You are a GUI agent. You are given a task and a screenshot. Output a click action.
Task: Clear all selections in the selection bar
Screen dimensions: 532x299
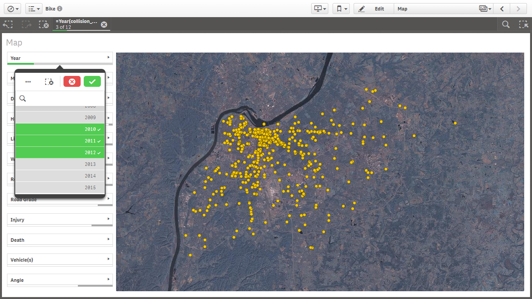point(44,25)
